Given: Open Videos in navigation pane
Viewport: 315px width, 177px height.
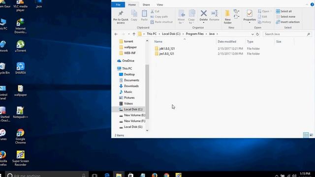Looking at the screenshot, I should pyautogui.click(x=128, y=104).
